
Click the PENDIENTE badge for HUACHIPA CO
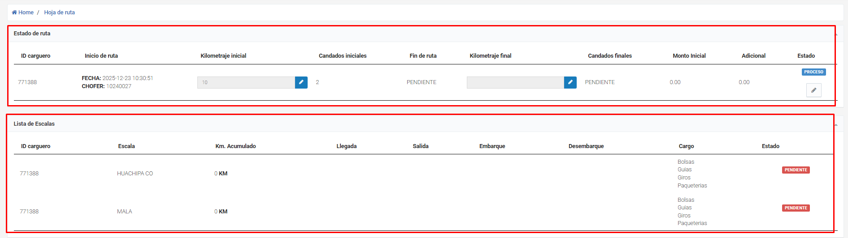pos(796,170)
